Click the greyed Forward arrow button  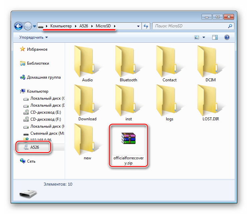28,26
